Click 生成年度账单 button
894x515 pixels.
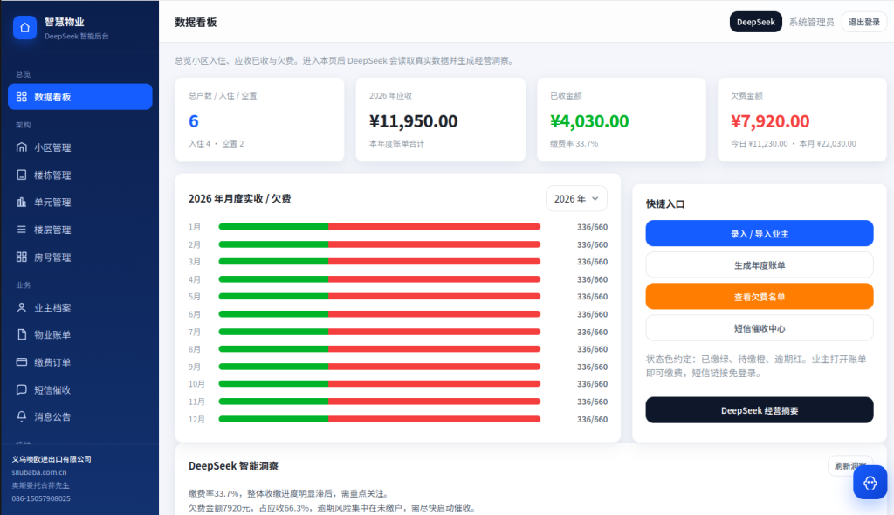760,264
